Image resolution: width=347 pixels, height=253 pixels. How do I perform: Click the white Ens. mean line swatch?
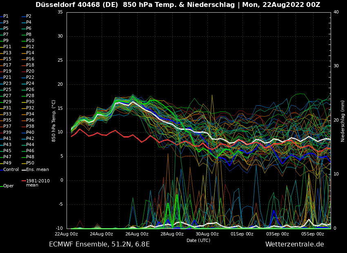click(x=24, y=170)
